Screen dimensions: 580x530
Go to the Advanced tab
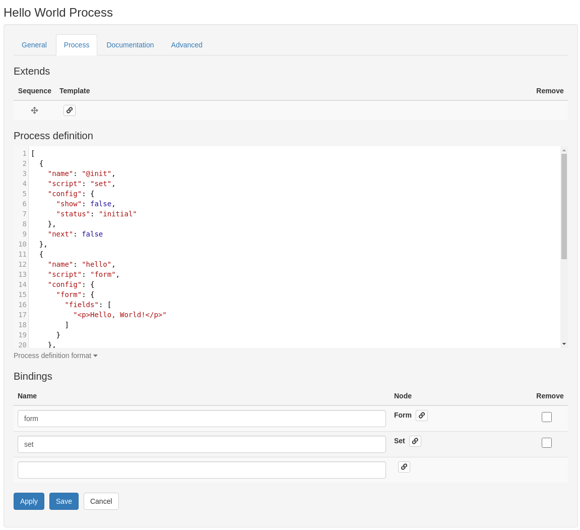click(186, 45)
